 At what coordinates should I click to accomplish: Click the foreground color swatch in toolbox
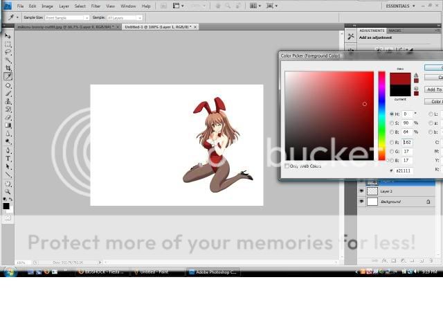click(x=6, y=206)
